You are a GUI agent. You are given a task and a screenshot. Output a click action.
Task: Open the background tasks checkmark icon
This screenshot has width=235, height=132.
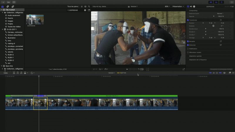[14, 2]
